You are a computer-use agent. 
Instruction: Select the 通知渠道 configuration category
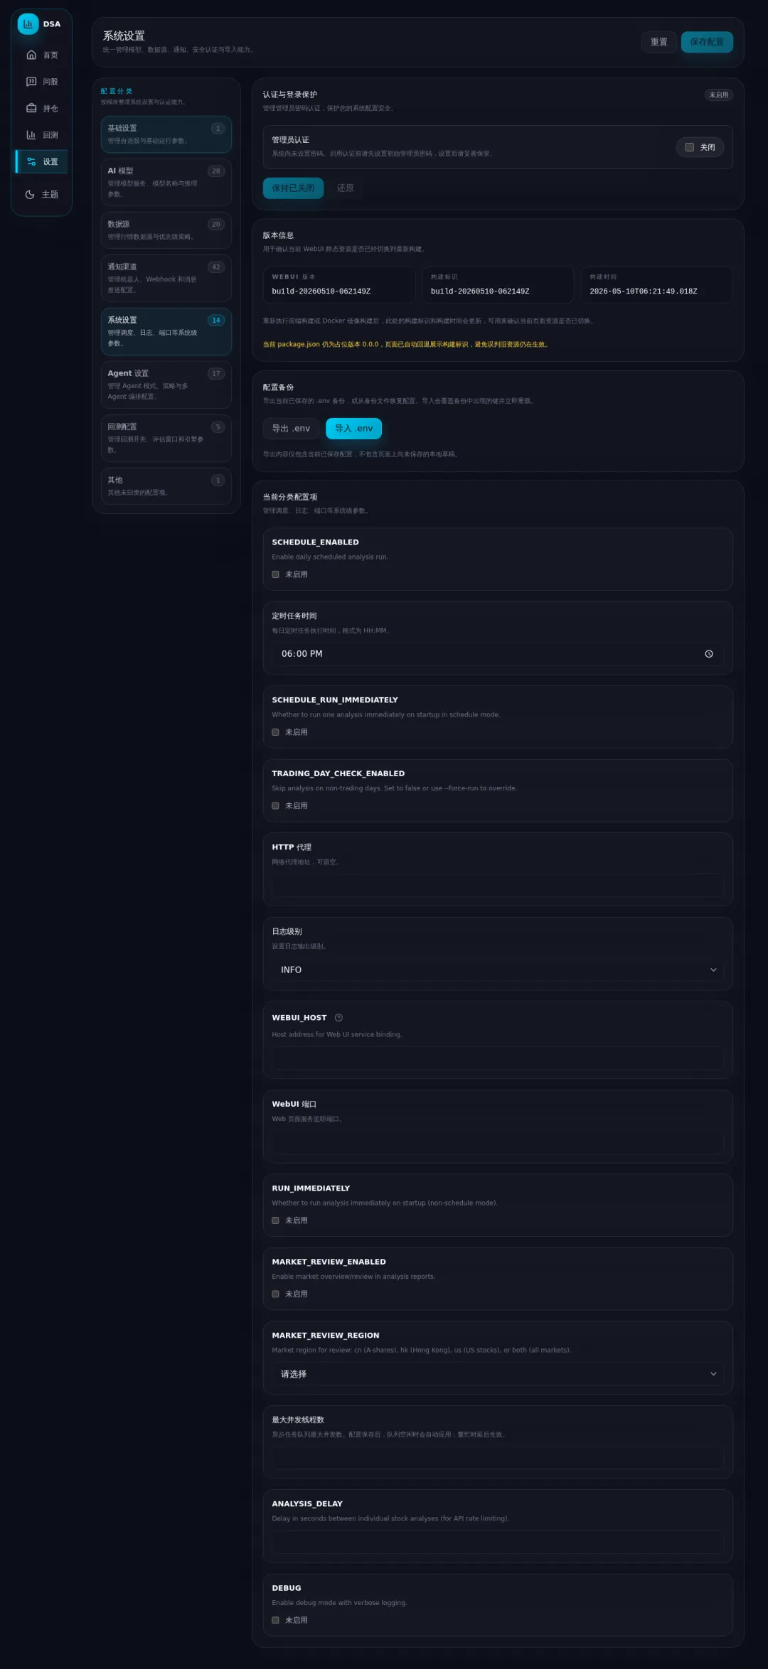[166, 278]
